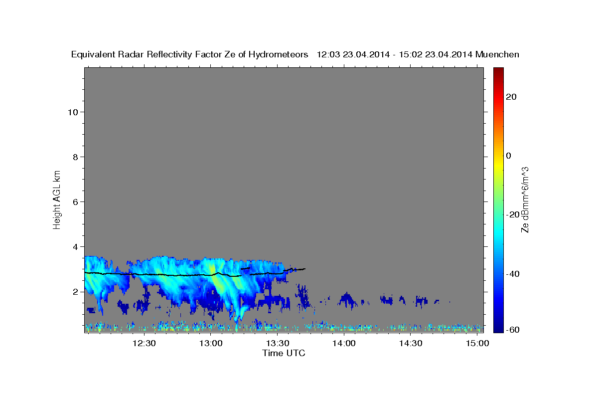Click the colorbar label '20'

click(510, 96)
